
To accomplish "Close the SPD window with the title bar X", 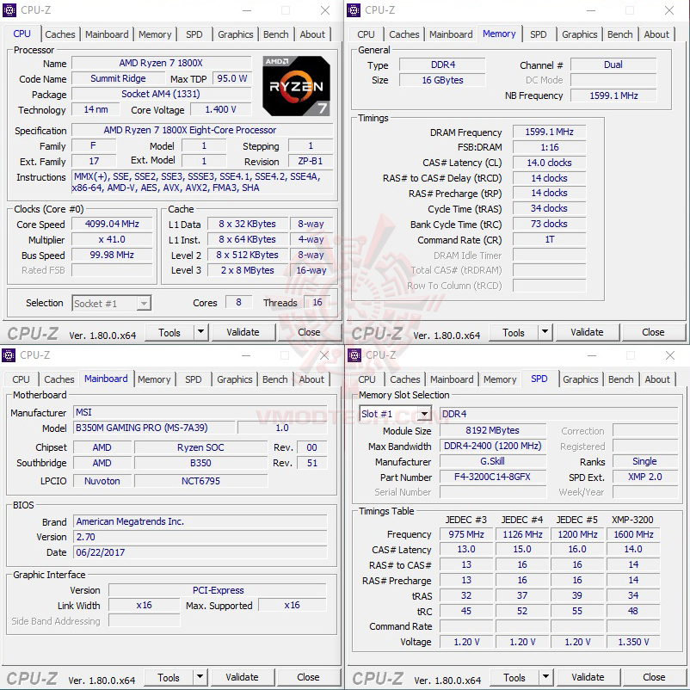I will point(670,355).
